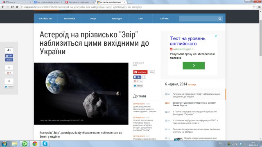
Task: Click the taskbar clock showing date
Action: coord(253,144)
